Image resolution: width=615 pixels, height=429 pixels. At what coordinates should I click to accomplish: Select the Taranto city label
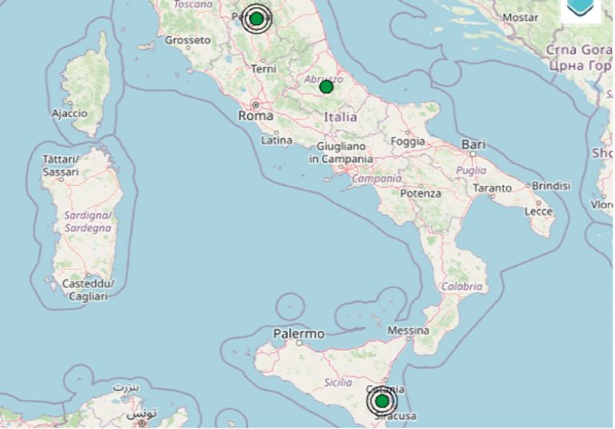click(x=492, y=188)
